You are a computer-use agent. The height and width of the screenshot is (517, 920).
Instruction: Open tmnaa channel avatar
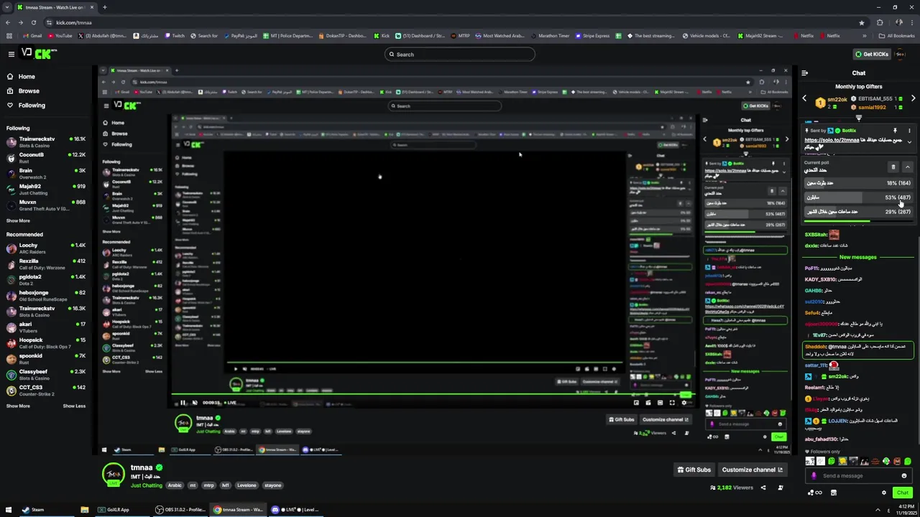[113, 475]
